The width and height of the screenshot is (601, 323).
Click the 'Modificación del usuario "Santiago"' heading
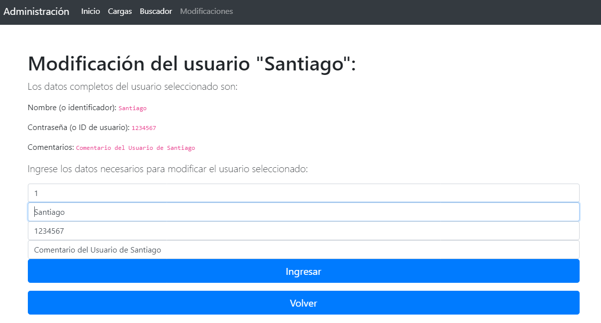click(192, 64)
